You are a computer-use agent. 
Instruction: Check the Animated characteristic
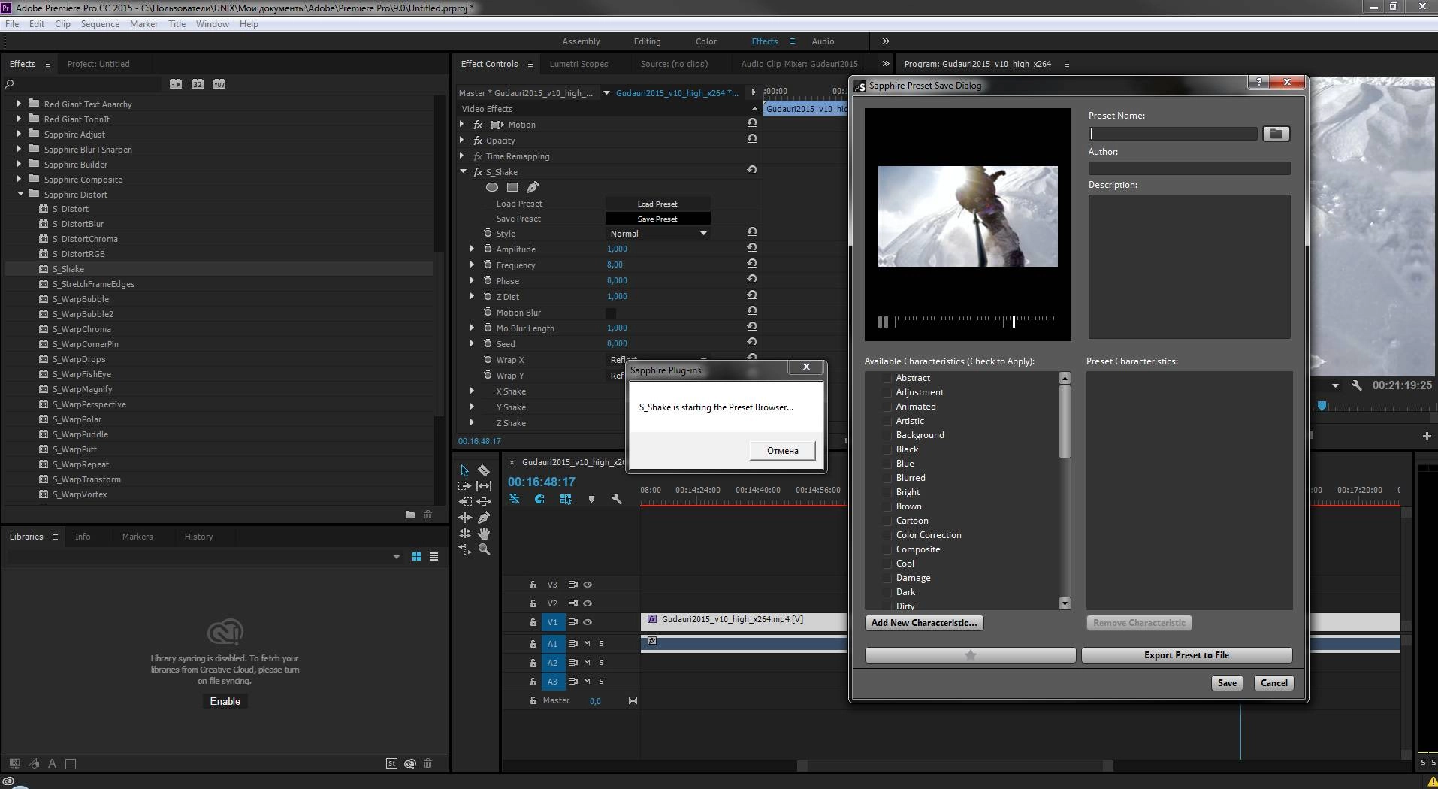tap(887, 407)
